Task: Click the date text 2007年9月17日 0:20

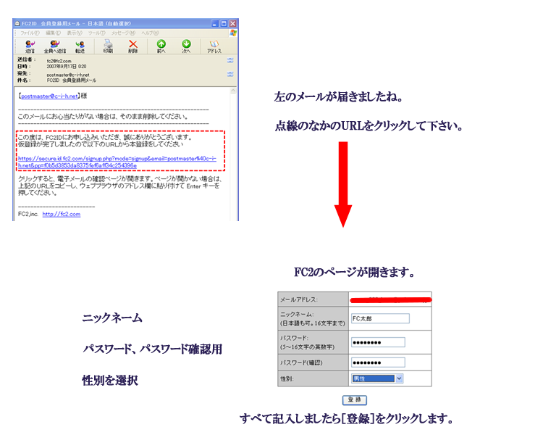Action: 67,66
